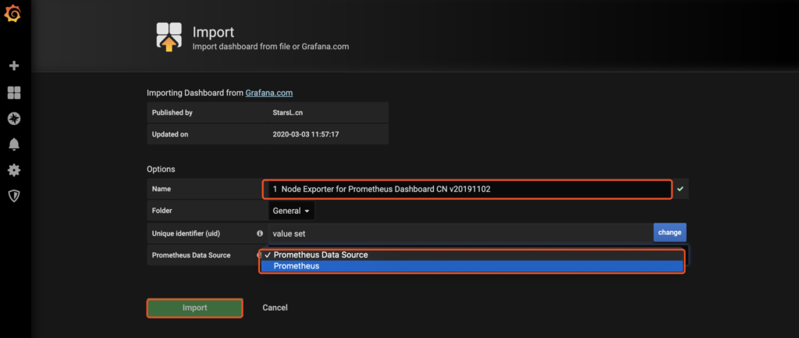Open the General folder dropdown
Screen dimensions: 799x338
tap(292, 211)
